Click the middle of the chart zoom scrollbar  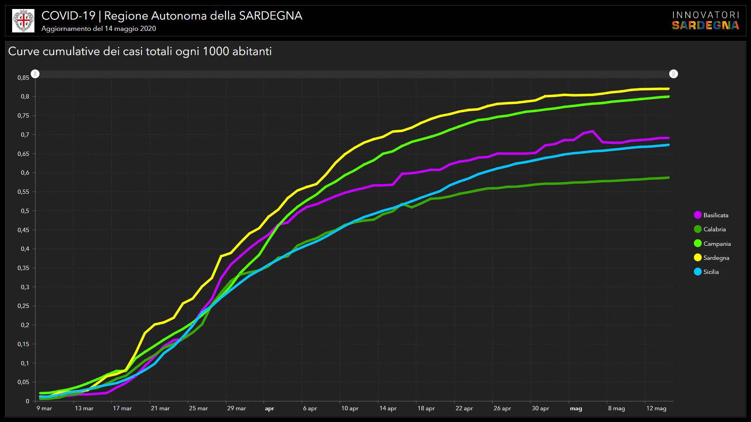354,74
